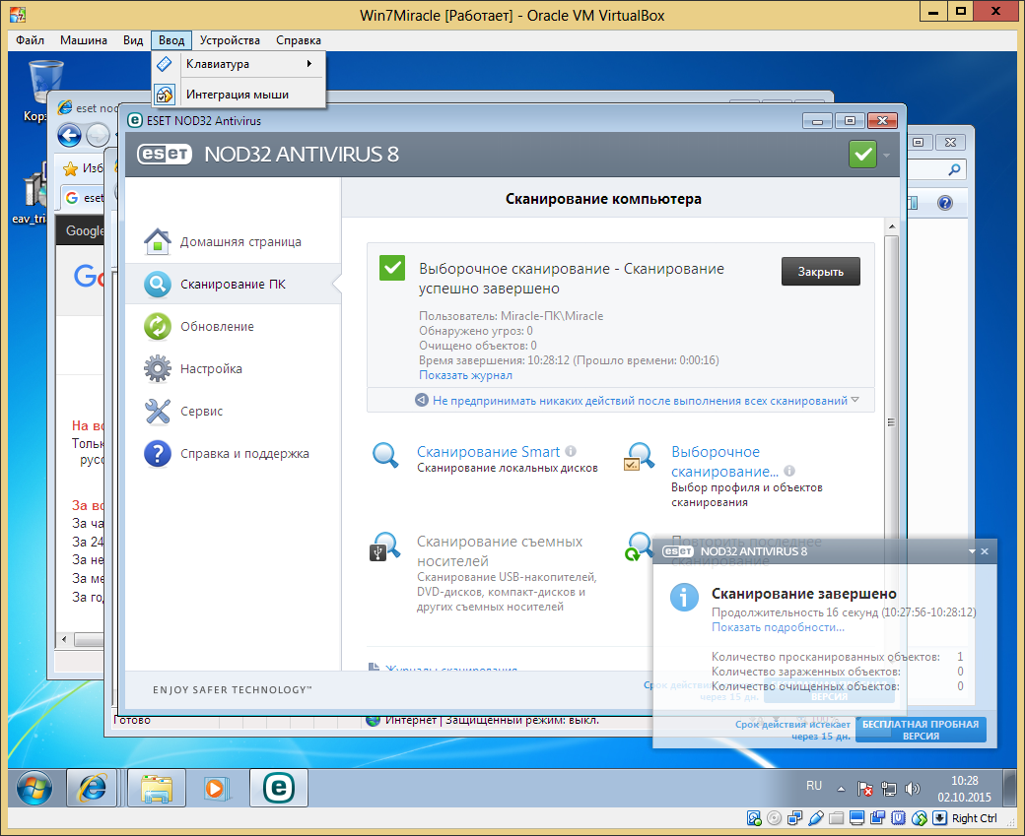Open ESET icon on guest taskbar

coord(279,788)
